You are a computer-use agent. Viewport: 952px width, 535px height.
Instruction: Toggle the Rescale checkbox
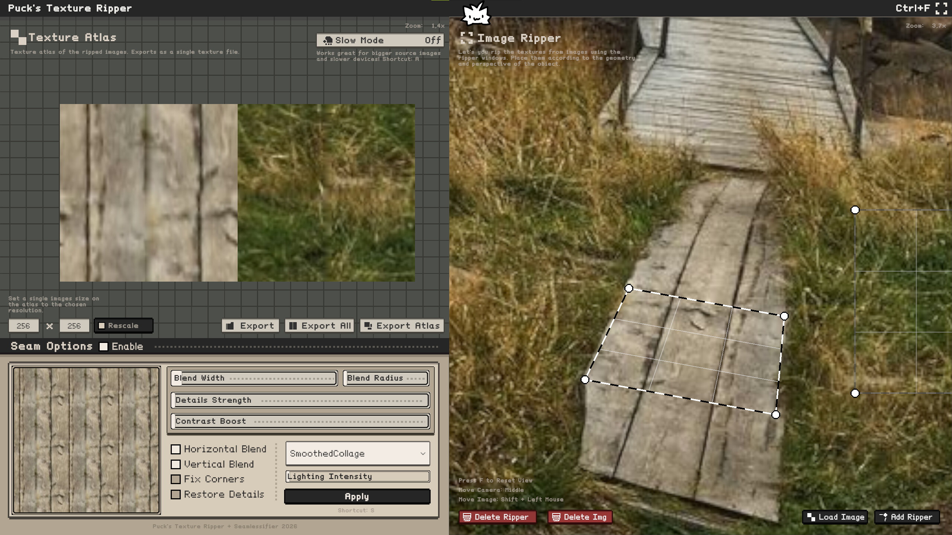(102, 326)
